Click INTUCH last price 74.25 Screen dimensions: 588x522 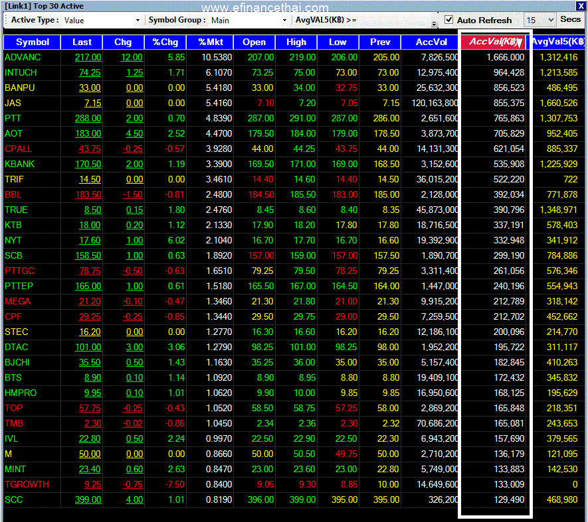(90, 73)
